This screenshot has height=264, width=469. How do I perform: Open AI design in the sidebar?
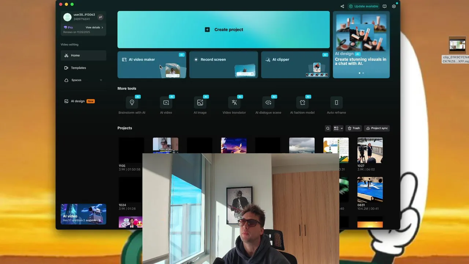(x=84, y=101)
